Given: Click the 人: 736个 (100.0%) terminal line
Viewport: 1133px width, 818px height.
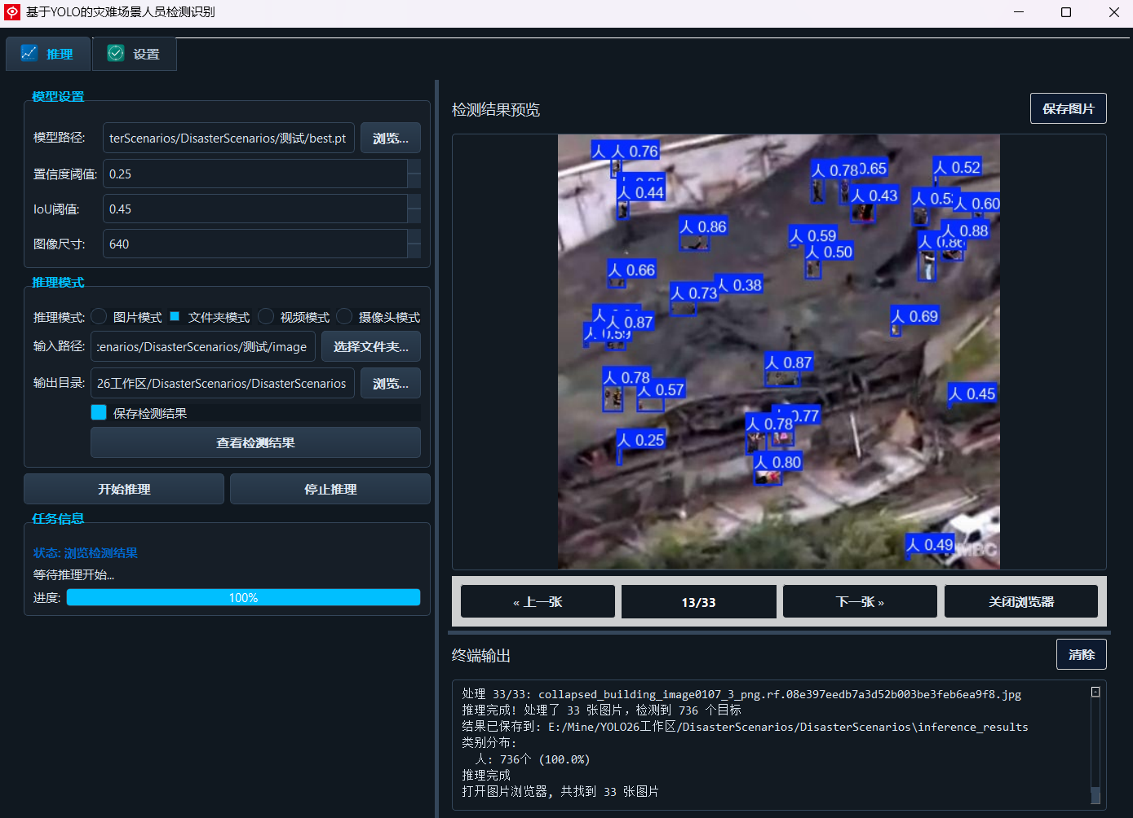Looking at the screenshot, I should click(x=533, y=759).
